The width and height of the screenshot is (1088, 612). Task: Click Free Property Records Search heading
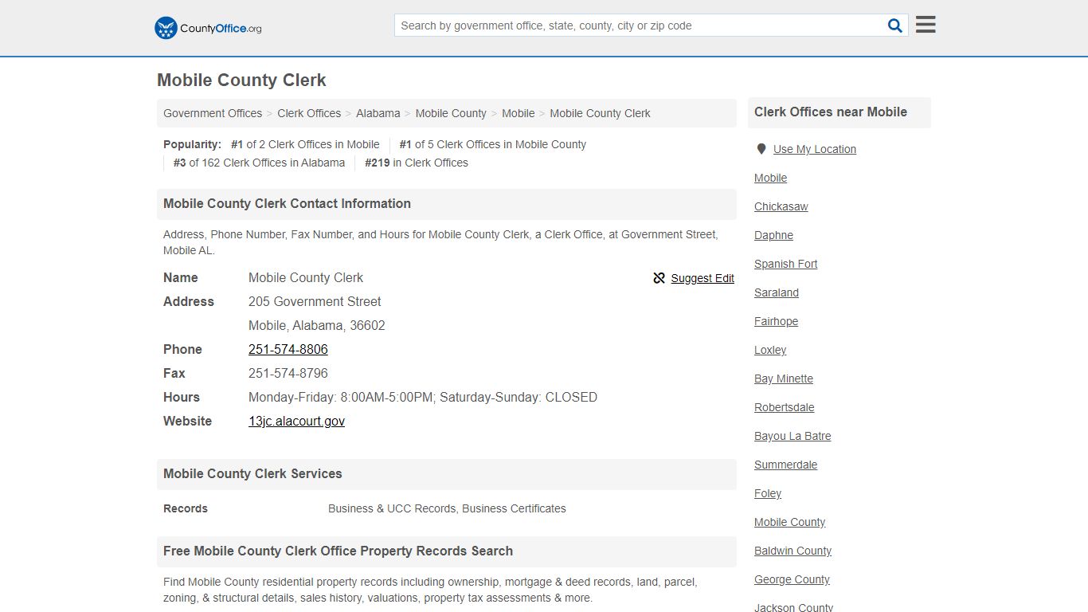click(338, 551)
